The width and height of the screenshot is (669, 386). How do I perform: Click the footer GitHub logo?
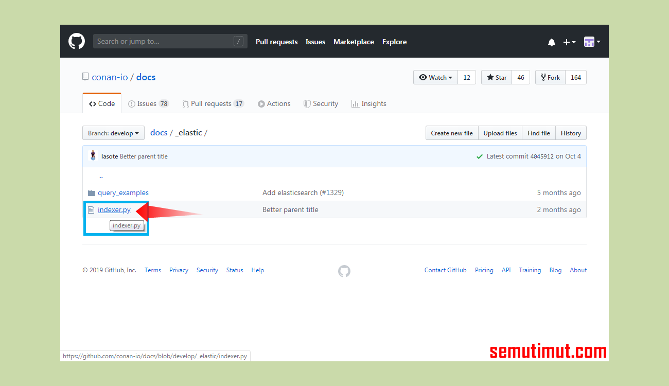pyautogui.click(x=344, y=271)
